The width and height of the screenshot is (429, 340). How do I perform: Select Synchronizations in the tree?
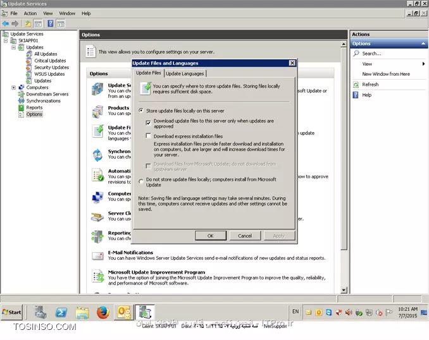coord(43,101)
